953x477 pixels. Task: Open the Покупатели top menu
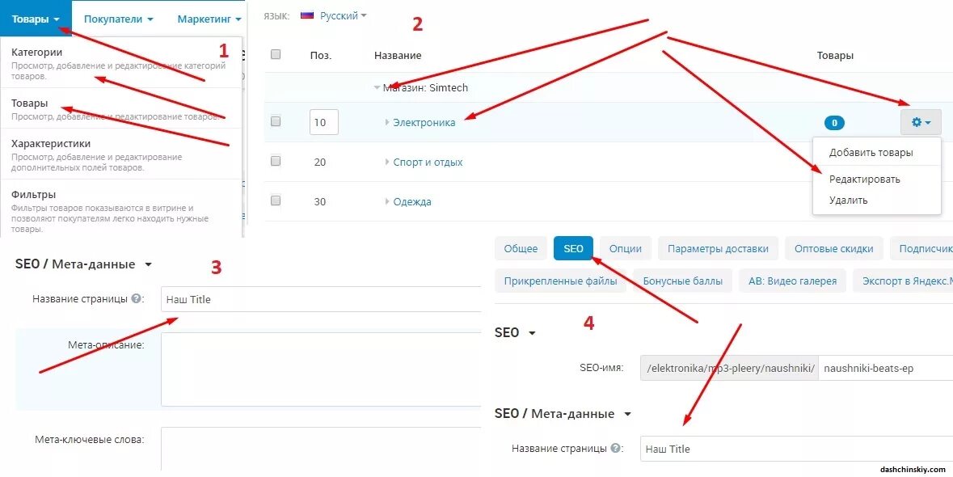point(118,19)
